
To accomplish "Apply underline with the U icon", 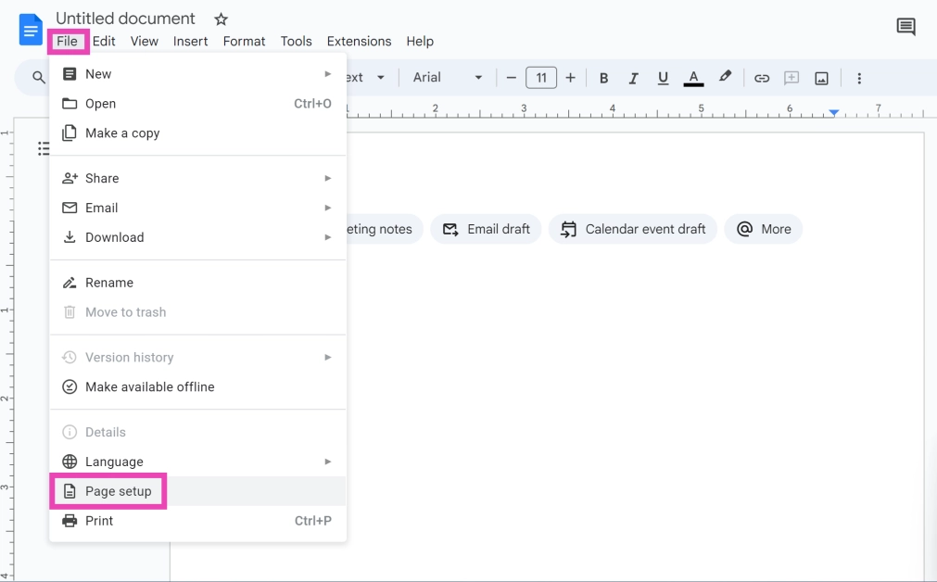I will (663, 78).
